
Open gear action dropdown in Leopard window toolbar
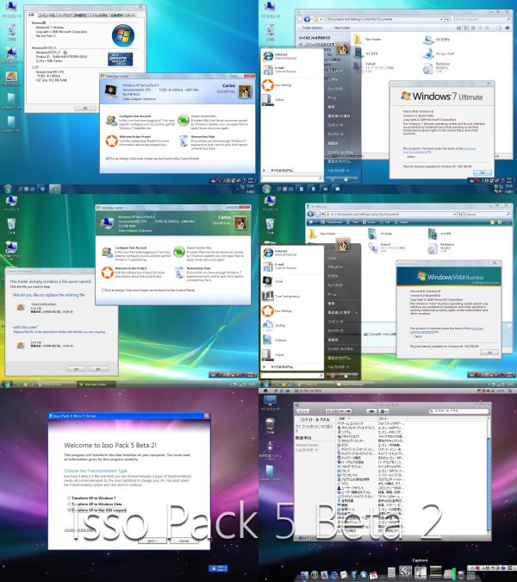pyautogui.click(x=383, y=411)
